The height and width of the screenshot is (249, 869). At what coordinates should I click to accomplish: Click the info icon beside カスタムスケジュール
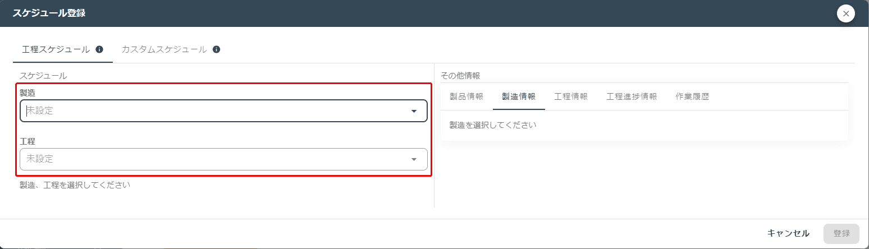(x=216, y=49)
